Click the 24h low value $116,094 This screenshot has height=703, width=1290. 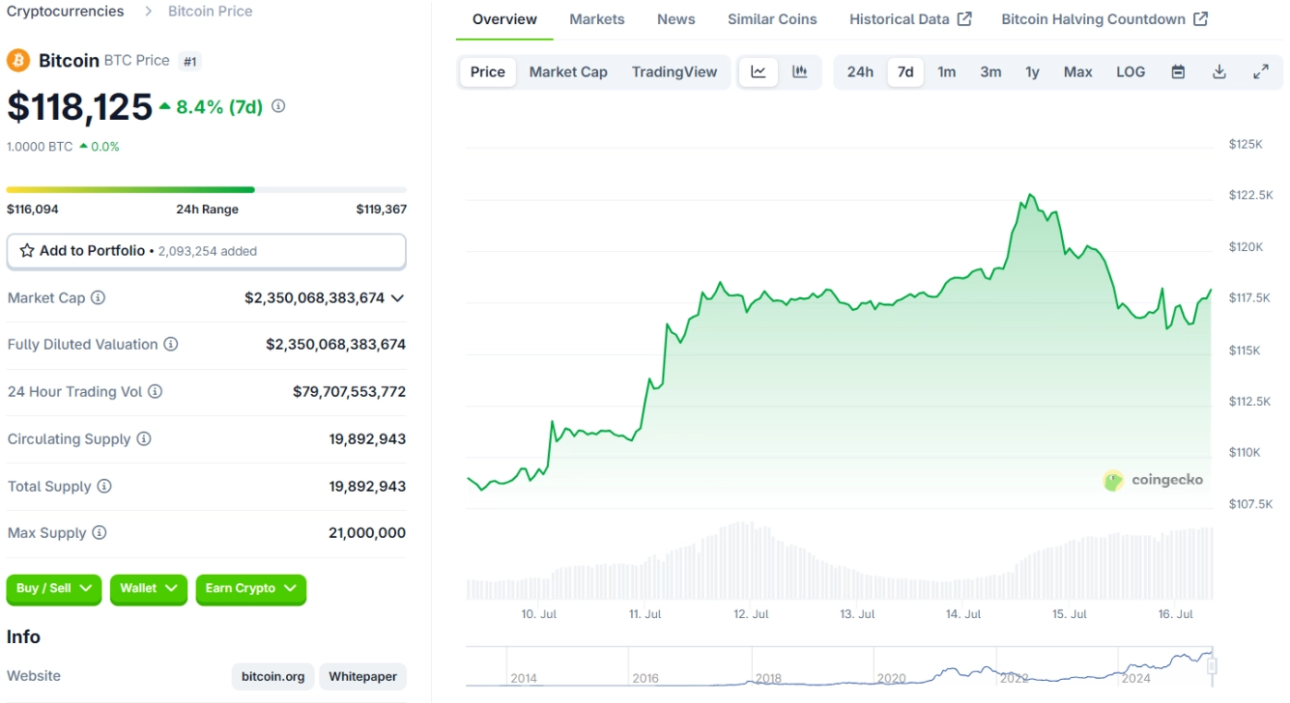(x=33, y=210)
